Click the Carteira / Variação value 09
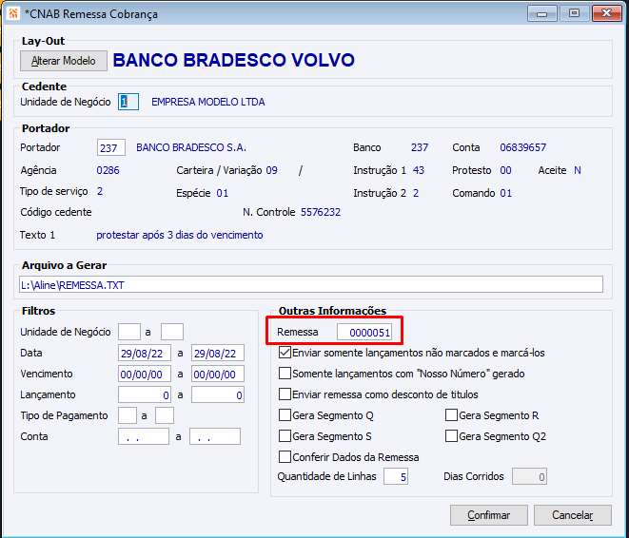The image size is (629, 538). pos(271,170)
